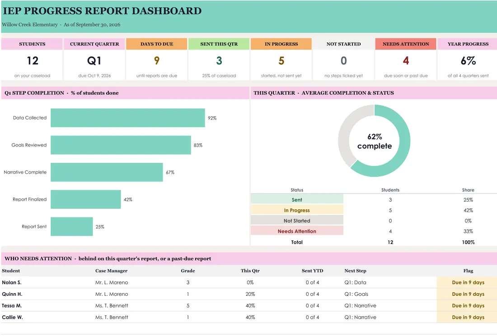This screenshot has width=497, height=336.
Task: Click 'Q1: Narrative' in Callie W. row
Action: (361, 318)
